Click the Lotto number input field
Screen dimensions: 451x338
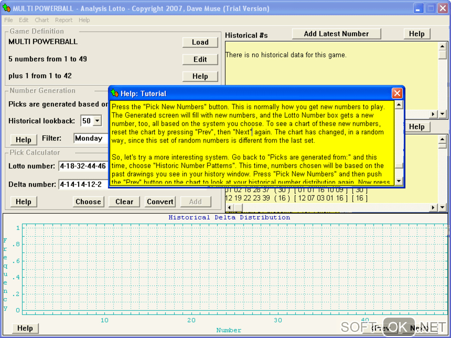pos(83,166)
